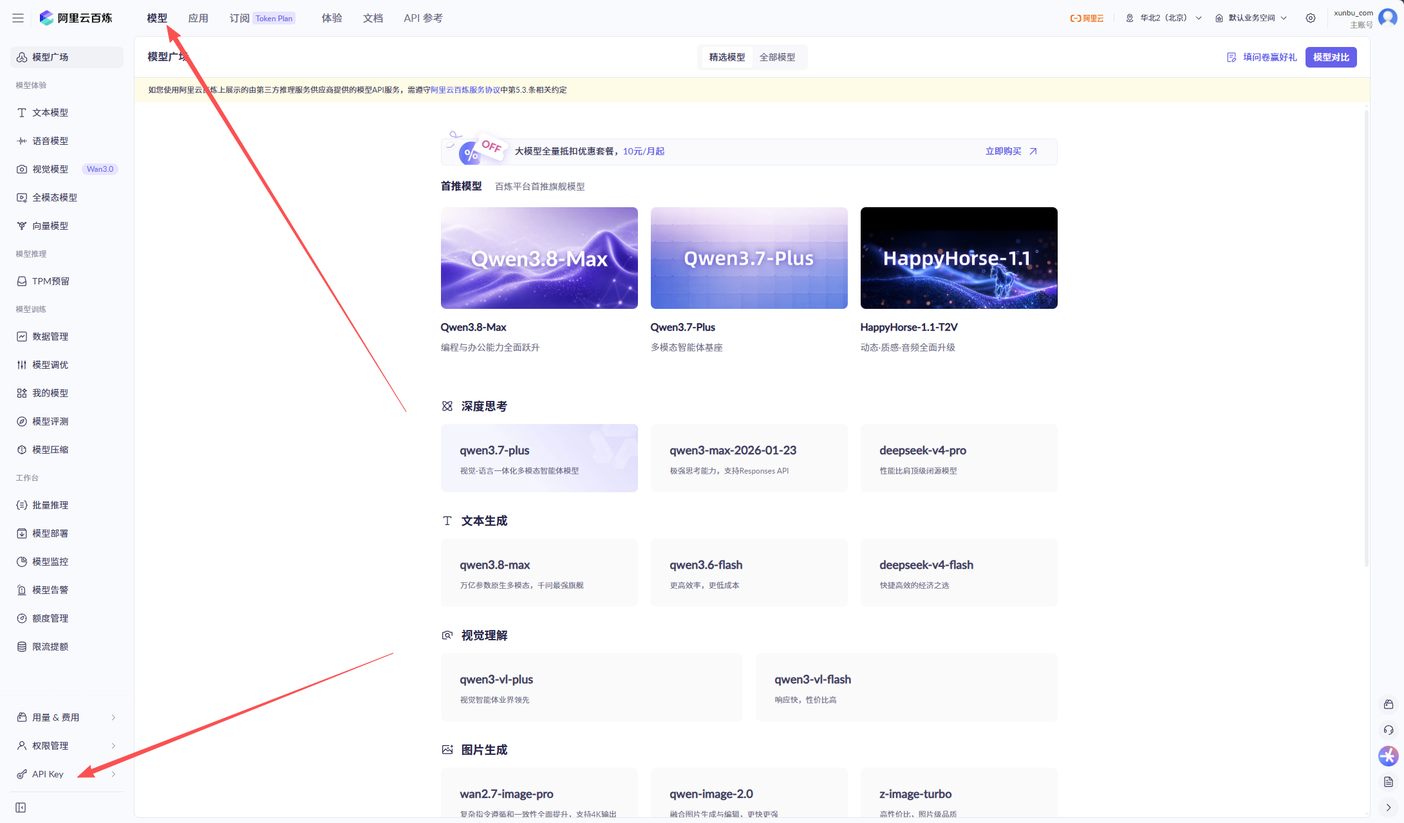This screenshot has width=1404, height=823.
Task: Select 全部模型 tab
Action: [778, 57]
